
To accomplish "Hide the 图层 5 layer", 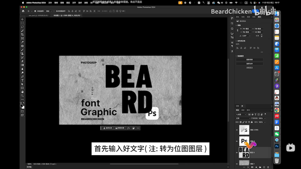I will click(x=237, y=141).
